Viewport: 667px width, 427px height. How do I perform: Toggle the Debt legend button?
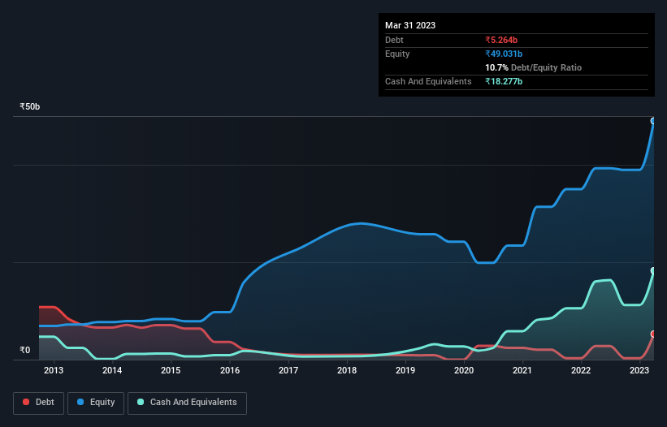tap(39, 403)
